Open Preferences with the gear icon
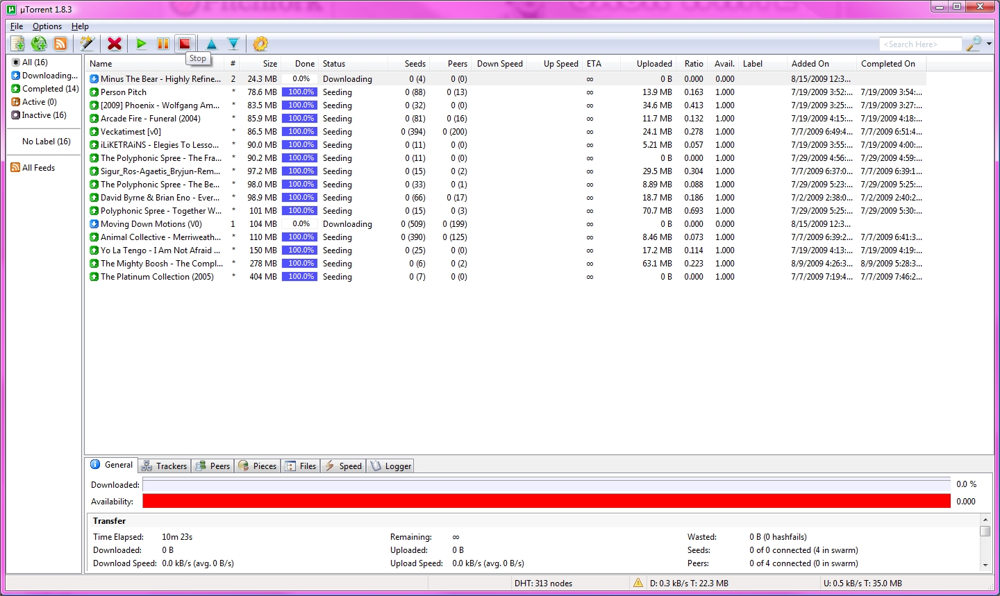Screen dimensions: 1000x596 point(260,44)
